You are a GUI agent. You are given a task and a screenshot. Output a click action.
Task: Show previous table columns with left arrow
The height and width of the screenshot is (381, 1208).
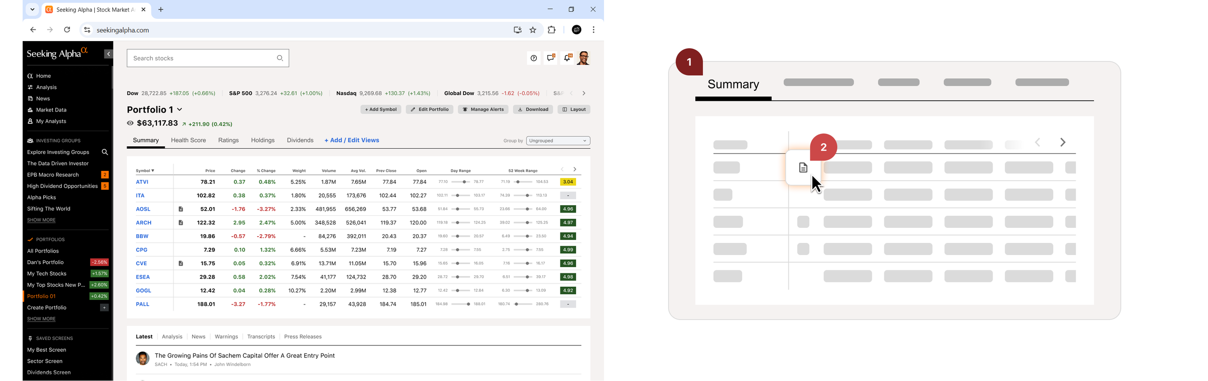pyautogui.click(x=562, y=169)
